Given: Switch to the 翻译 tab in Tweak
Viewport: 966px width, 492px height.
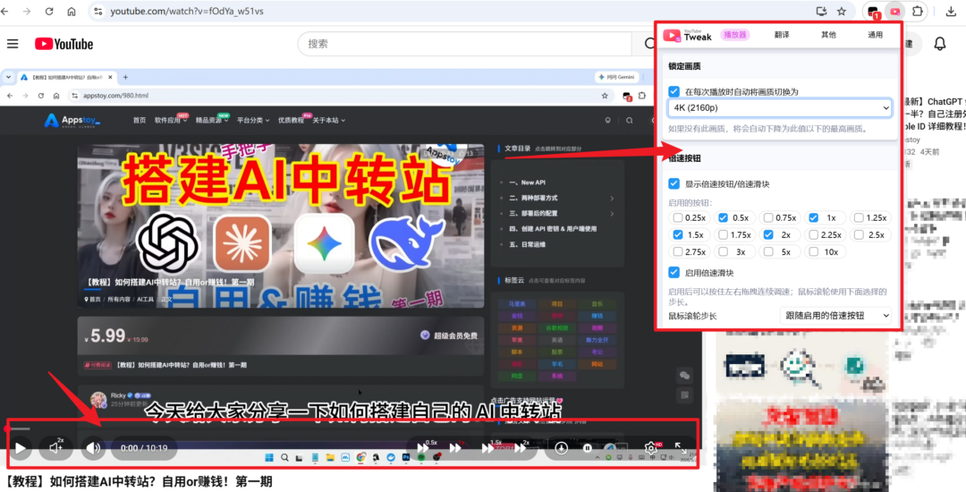Looking at the screenshot, I should (x=782, y=35).
